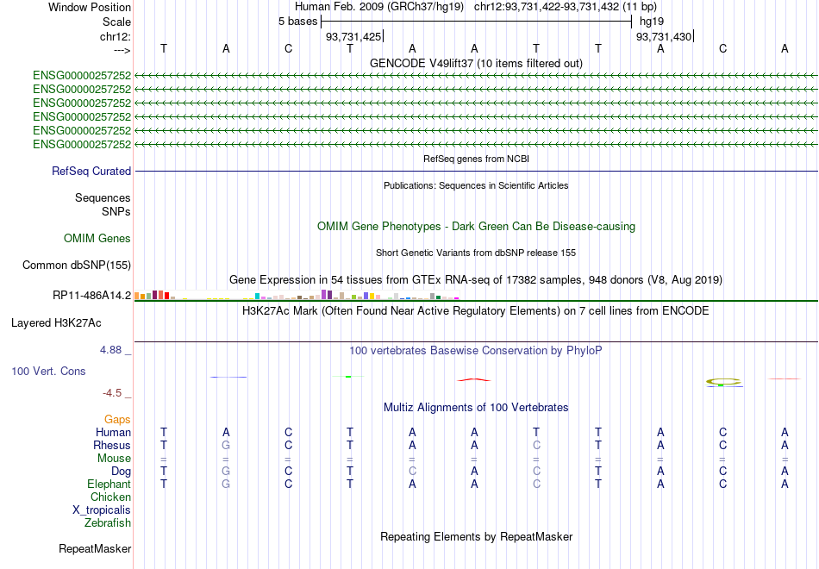Open Multiz Alignments of 100 Vertebrates title
819x569 pixels.
click(x=476, y=408)
